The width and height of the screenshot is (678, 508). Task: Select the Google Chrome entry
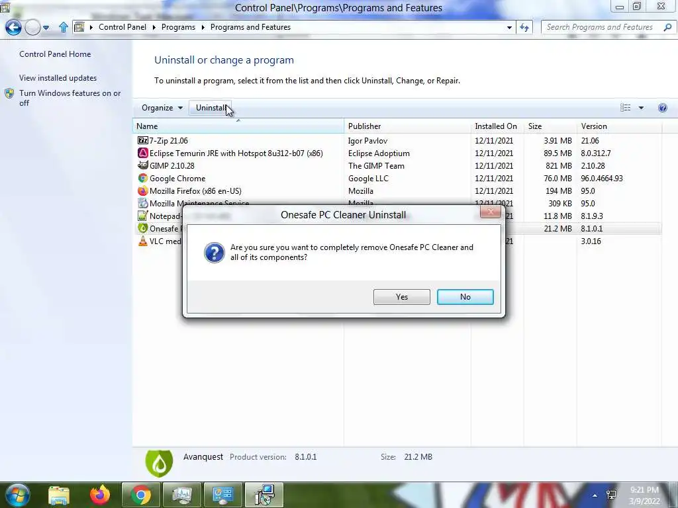click(x=177, y=179)
